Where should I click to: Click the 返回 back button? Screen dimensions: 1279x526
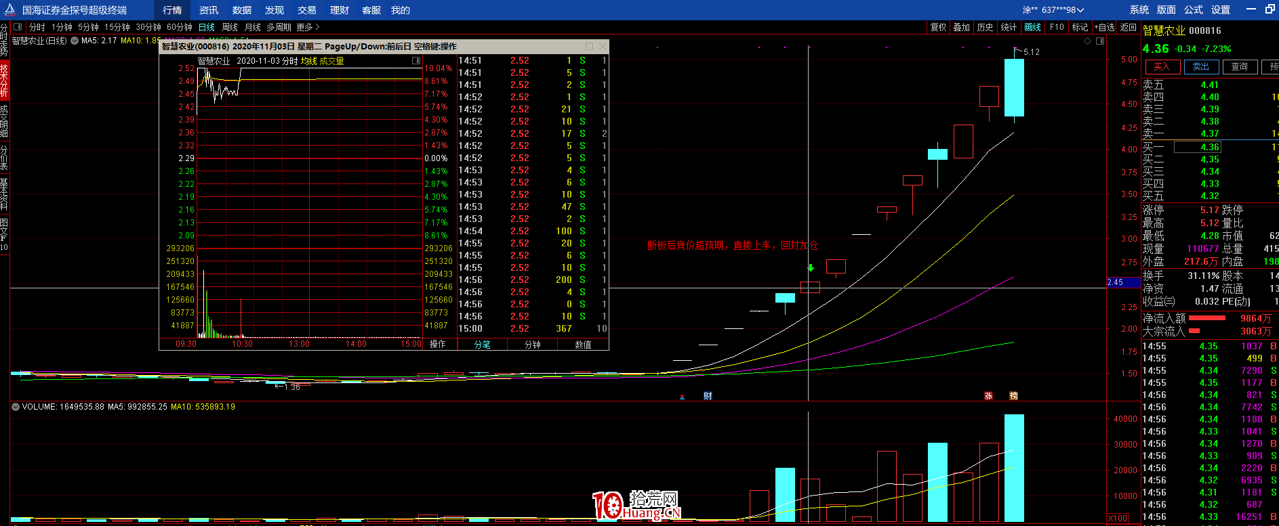point(1129,27)
